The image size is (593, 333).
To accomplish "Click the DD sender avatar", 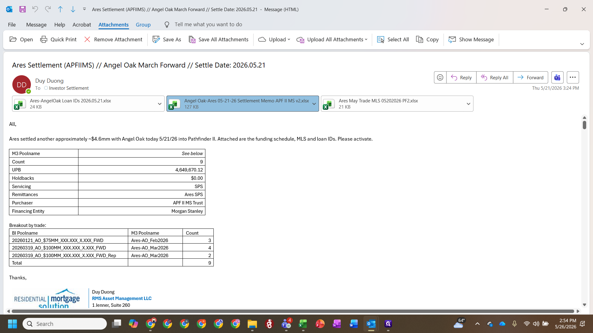I will 22,84.
